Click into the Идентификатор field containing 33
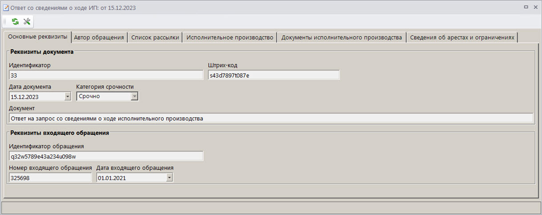The height and width of the screenshot is (215, 542). [x=106, y=75]
